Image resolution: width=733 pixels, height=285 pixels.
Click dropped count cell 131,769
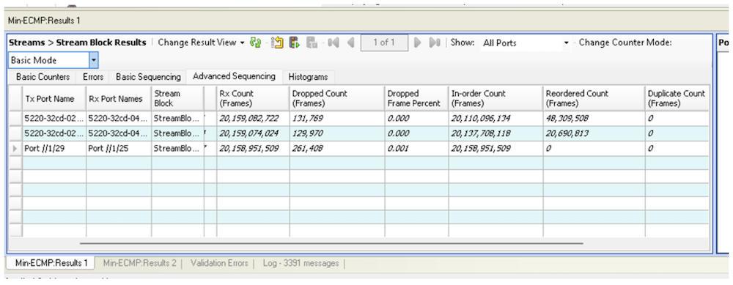(336, 119)
